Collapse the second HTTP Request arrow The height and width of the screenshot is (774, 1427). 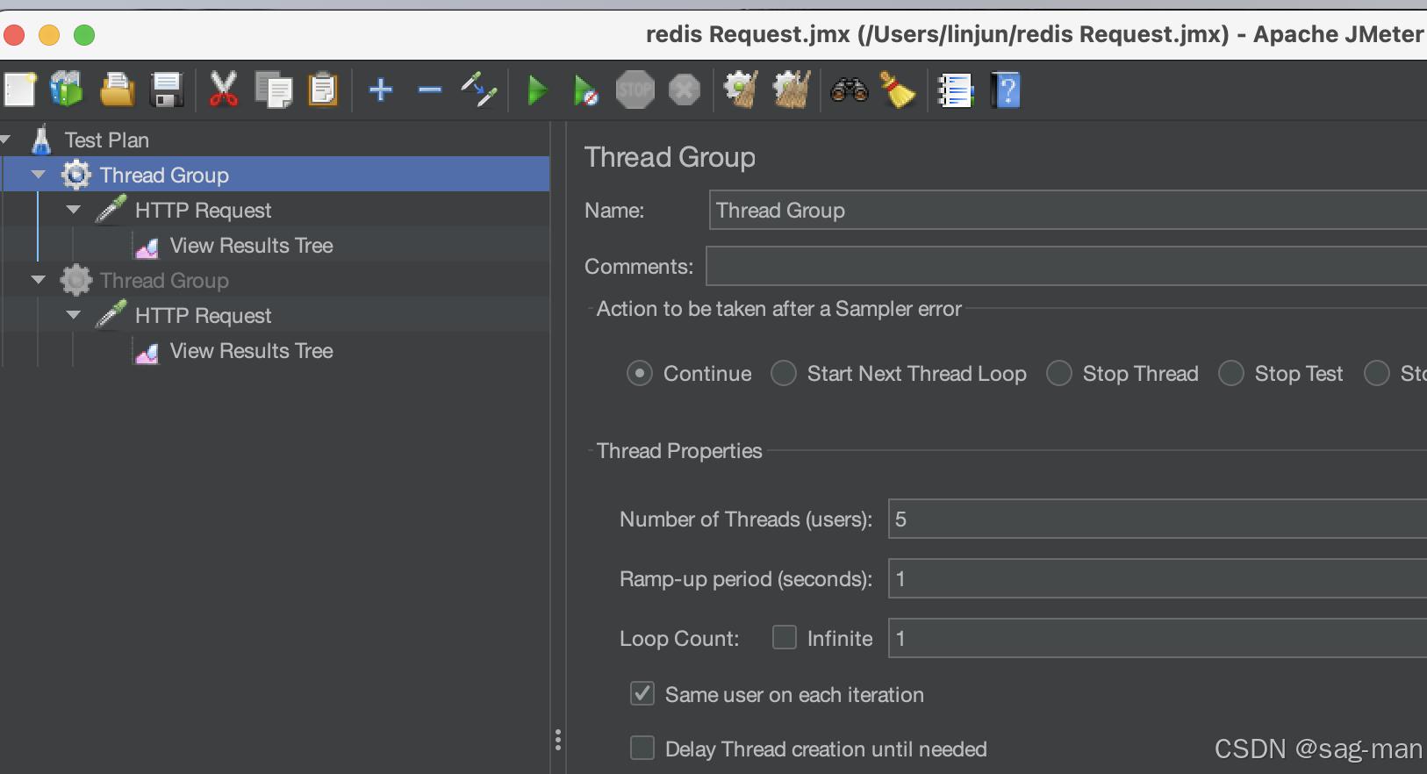click(x=74, y=314)
